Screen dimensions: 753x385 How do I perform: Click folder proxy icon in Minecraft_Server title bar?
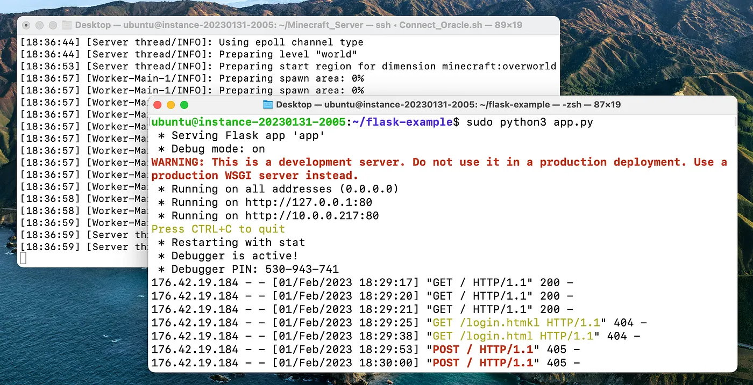tap(67, 25)
